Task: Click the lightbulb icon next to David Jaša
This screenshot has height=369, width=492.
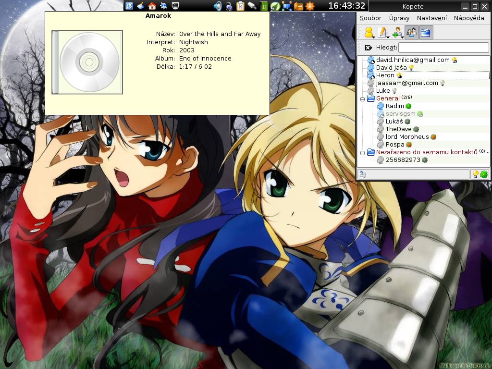Action: 411,67
